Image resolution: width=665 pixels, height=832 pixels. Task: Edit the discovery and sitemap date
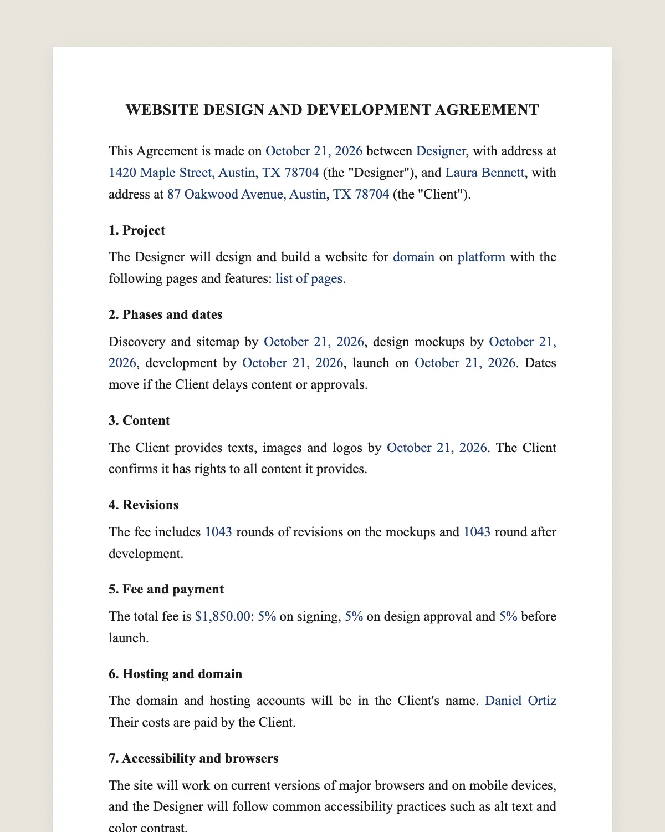click(x=314, y=342)
